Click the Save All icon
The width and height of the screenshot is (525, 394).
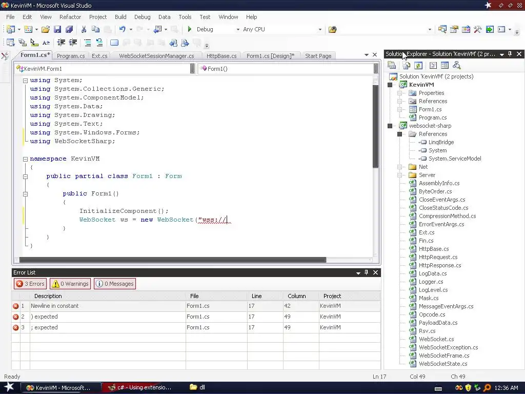pyautogui.click(x=69, y=29)
